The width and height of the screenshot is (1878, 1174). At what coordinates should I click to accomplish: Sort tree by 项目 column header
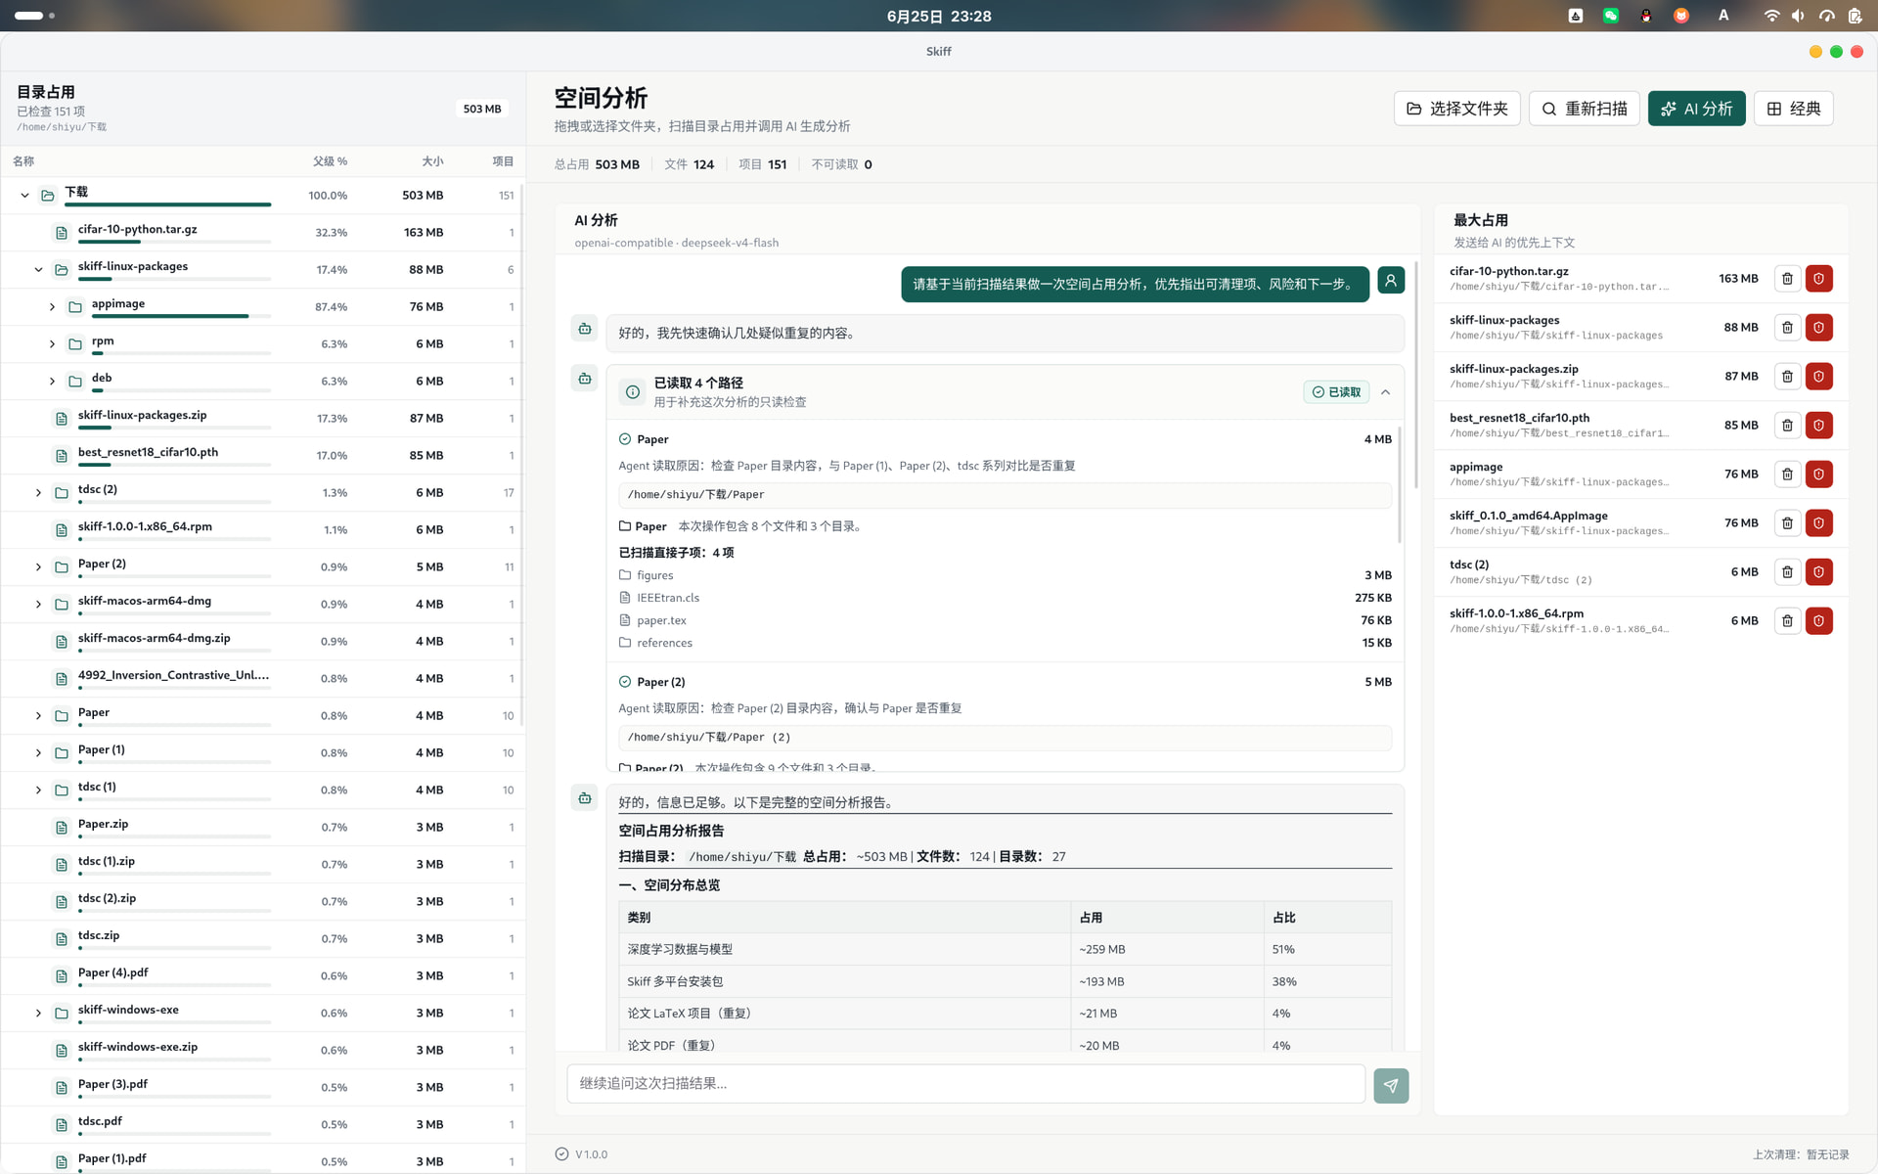[503, 161]
